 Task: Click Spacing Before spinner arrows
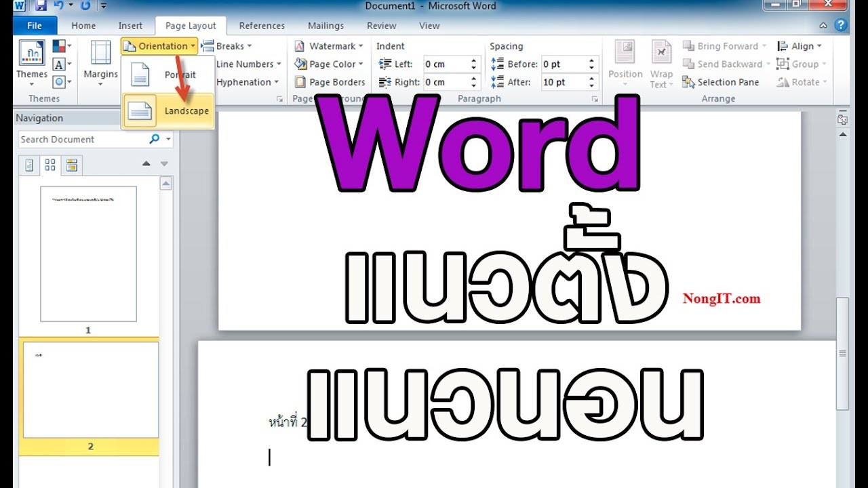[x=592, y=64]
